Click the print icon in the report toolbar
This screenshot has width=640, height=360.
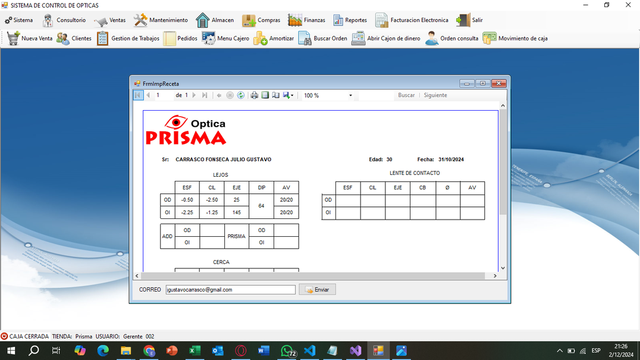tap(255, 95)
